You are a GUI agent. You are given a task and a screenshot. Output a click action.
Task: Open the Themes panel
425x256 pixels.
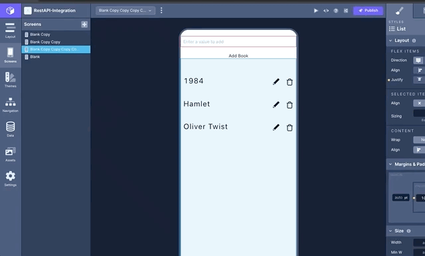tap(11, 80)
